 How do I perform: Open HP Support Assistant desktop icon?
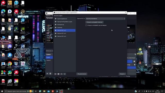click(16, 4)
